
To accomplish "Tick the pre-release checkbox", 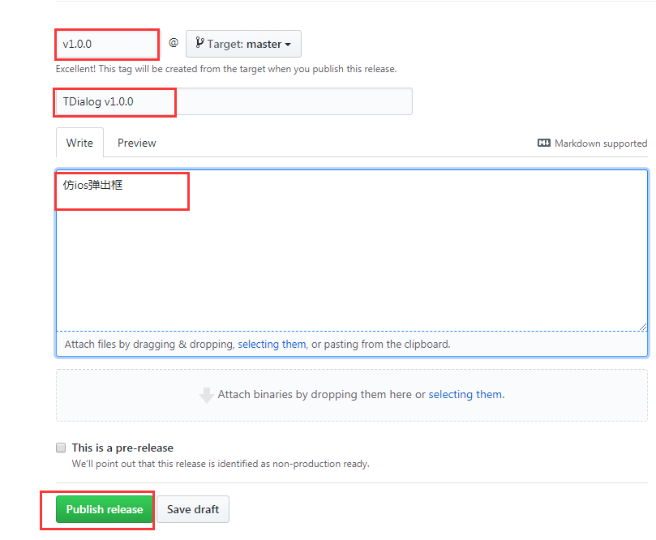I will (61, 448).
